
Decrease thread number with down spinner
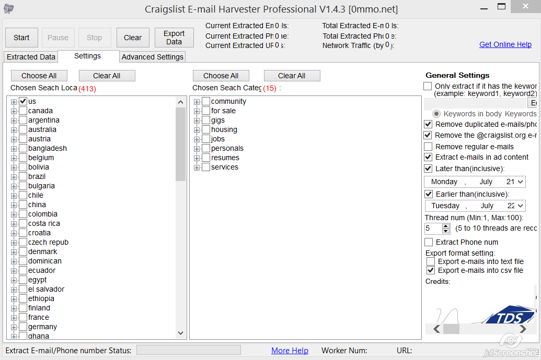(x=446, y=231)
